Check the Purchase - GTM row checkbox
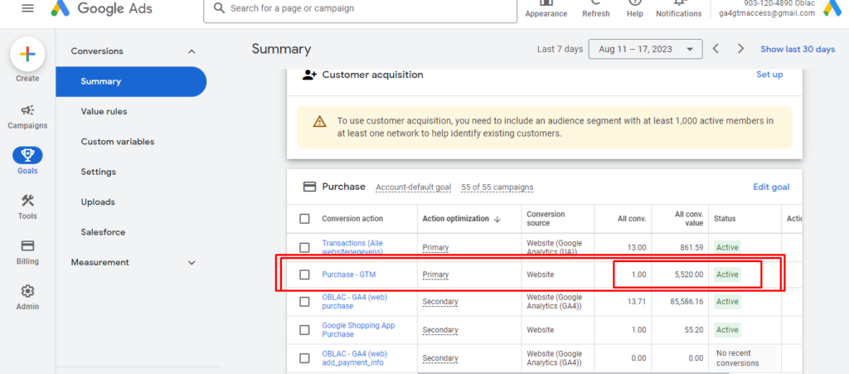Viewport: 849px width, 374px height. [305, 274]
